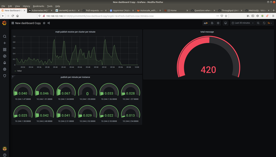Reload the page with browser reload button
The image size is (276, 157).
coord(13,16)
